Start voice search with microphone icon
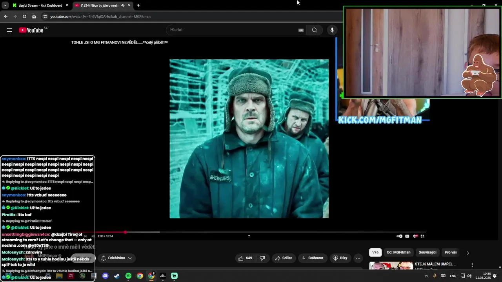This screenshot has height=282, width=502. 332,30
